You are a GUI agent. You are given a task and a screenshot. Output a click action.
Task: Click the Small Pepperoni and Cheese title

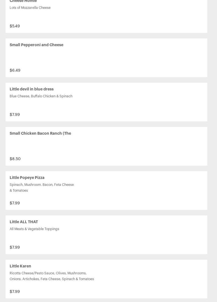pyautogui.click(x=36, y=45)
